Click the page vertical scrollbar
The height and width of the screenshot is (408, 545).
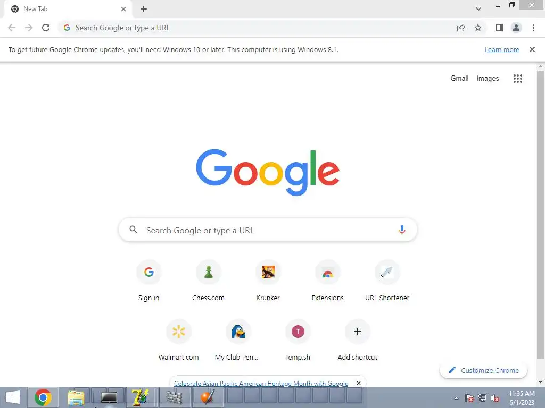pyautogui.click(x=541, y=215)
